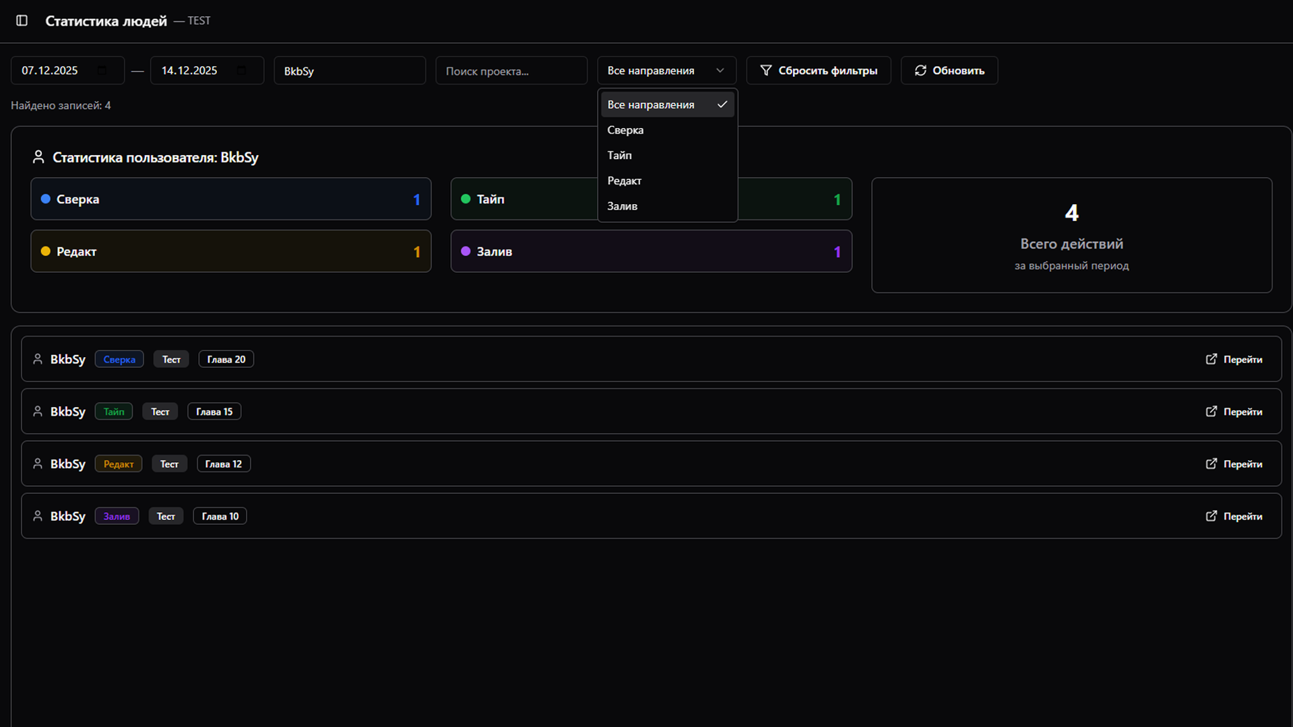Toggle the sidebar panel icon
The height and width of the screenshot is (727, 1293).
click(x=22, y=21)
